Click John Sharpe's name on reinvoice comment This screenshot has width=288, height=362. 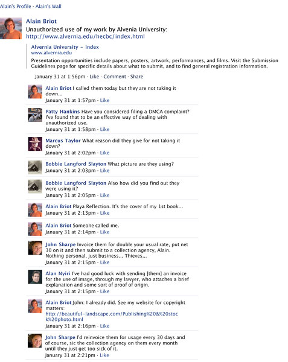coord(60,337)
